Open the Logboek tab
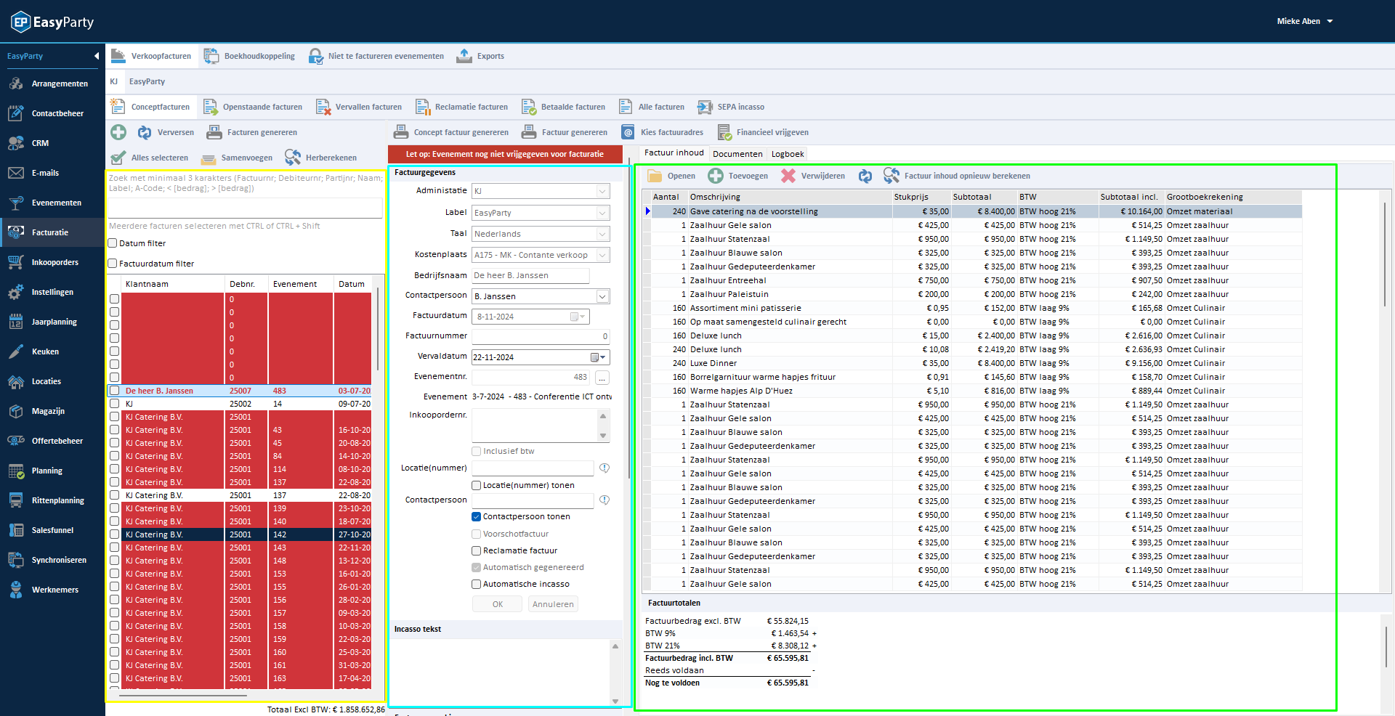The height and width of the screenshot is (716, 1395). pyautogui.click(x=788, y=154)
